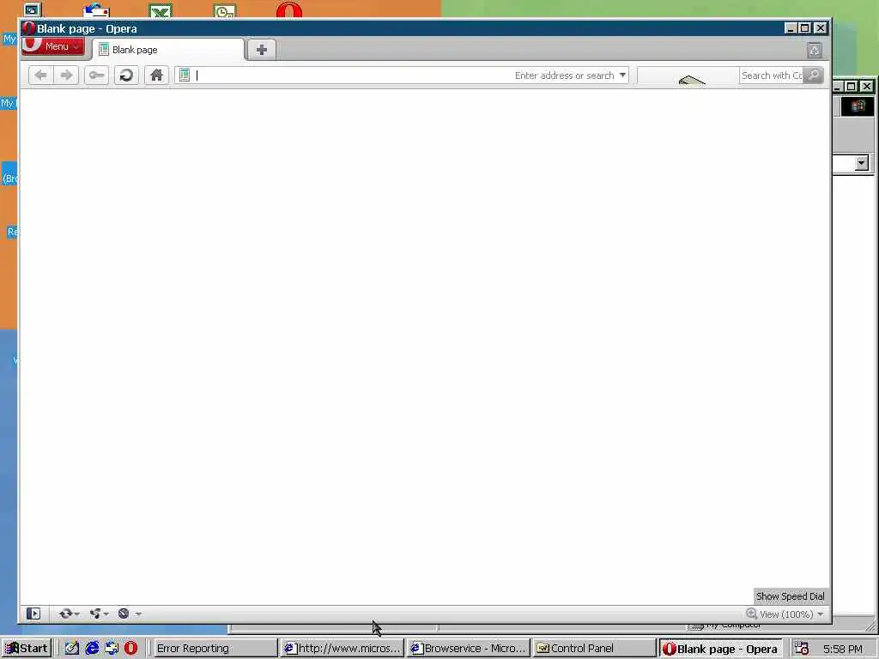Open the Opera Unite status icon

coord(95,614)
